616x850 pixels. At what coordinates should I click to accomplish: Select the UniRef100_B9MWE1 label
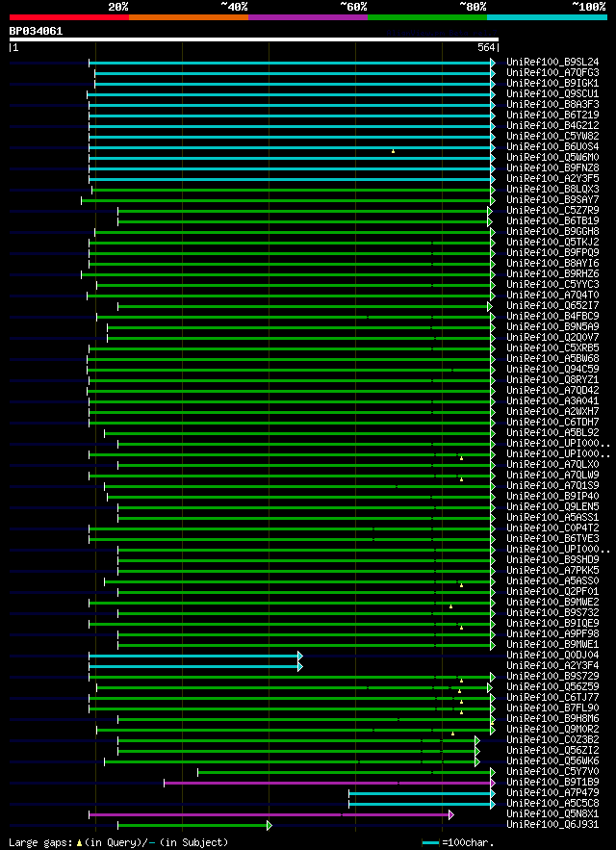[552, 644]
